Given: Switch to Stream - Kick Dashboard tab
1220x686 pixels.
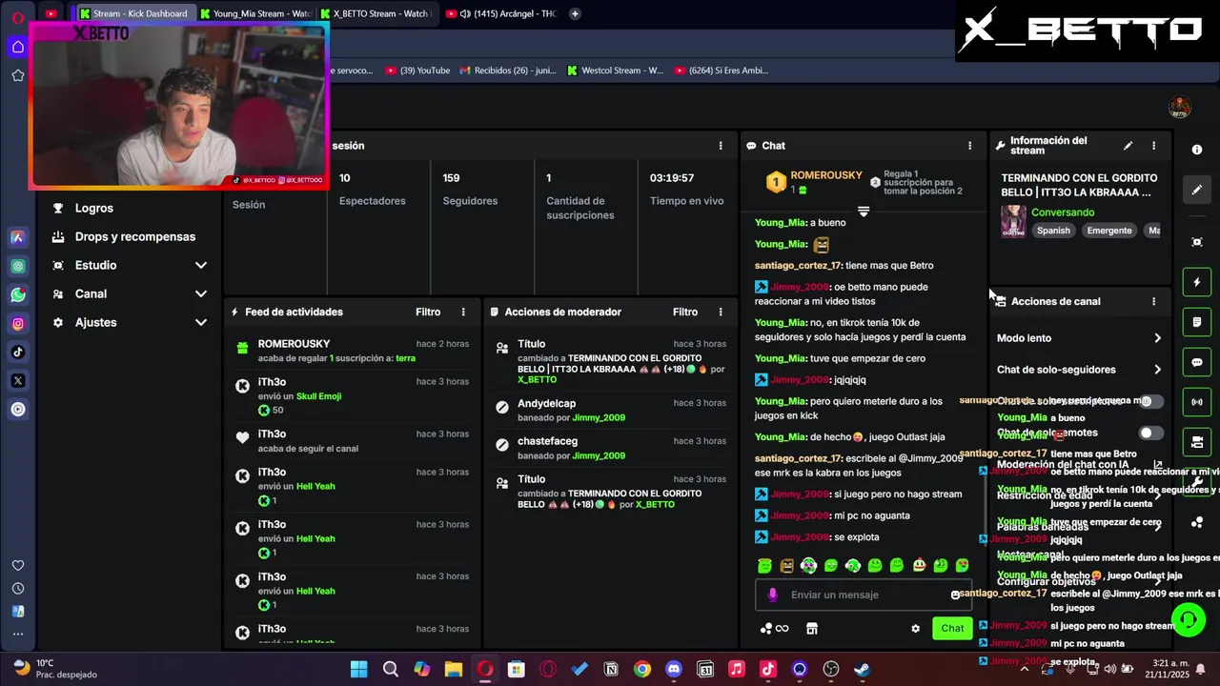Looking at the screenshot, I should pos(135,13).
